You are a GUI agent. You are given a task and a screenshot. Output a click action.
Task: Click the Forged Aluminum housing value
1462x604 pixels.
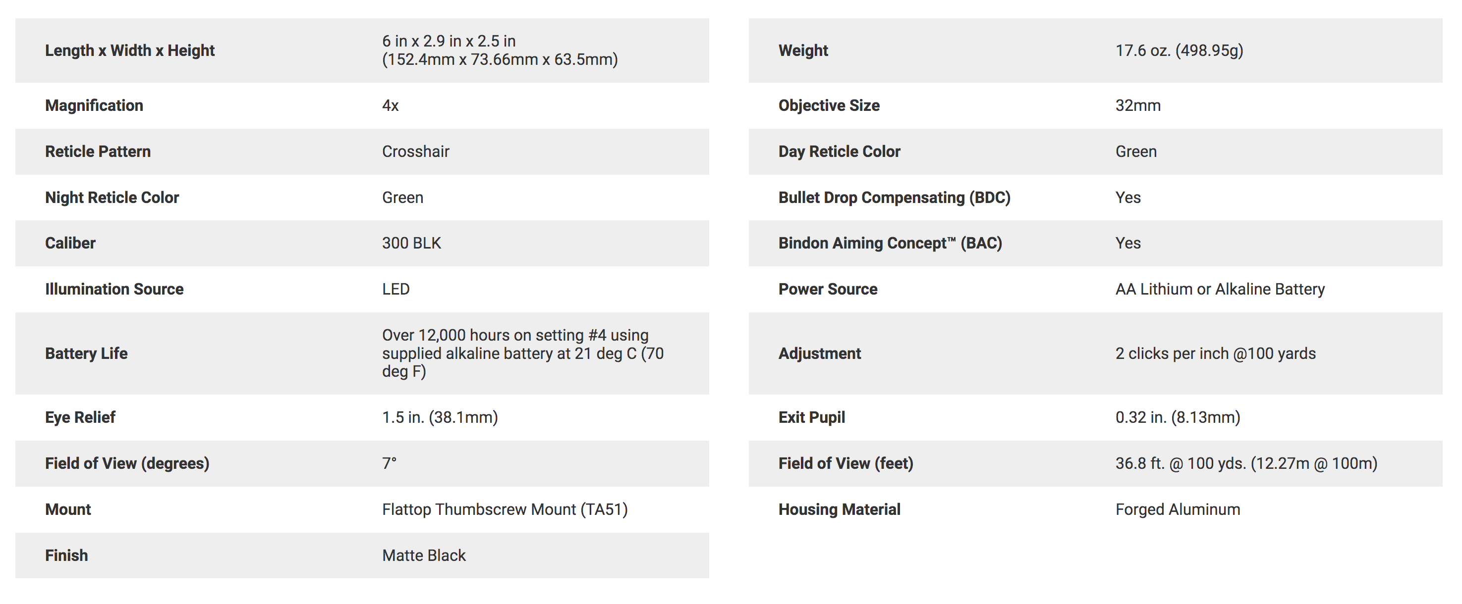[1178, 509]
